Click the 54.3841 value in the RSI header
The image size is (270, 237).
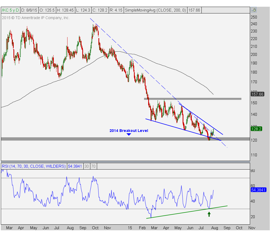(x=75, y=166)
